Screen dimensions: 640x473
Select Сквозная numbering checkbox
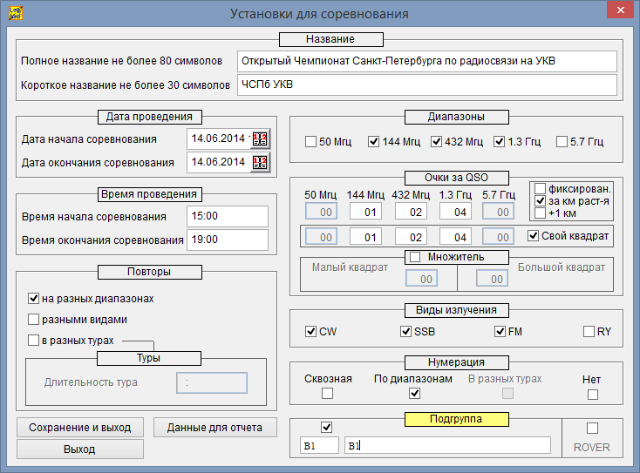[x=327, y=394]
